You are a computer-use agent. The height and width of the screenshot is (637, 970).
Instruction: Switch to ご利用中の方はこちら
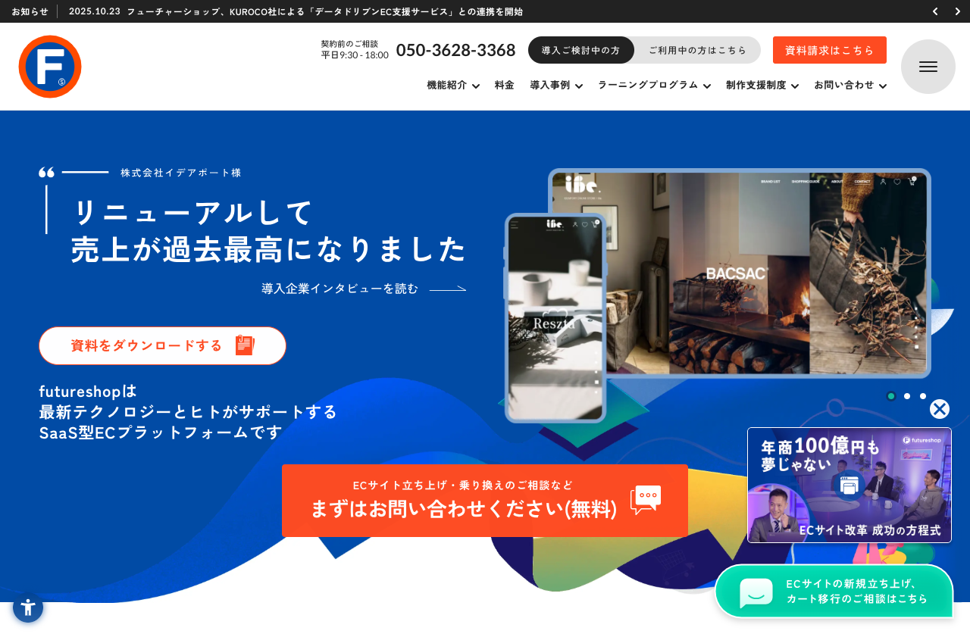[696, 50]
